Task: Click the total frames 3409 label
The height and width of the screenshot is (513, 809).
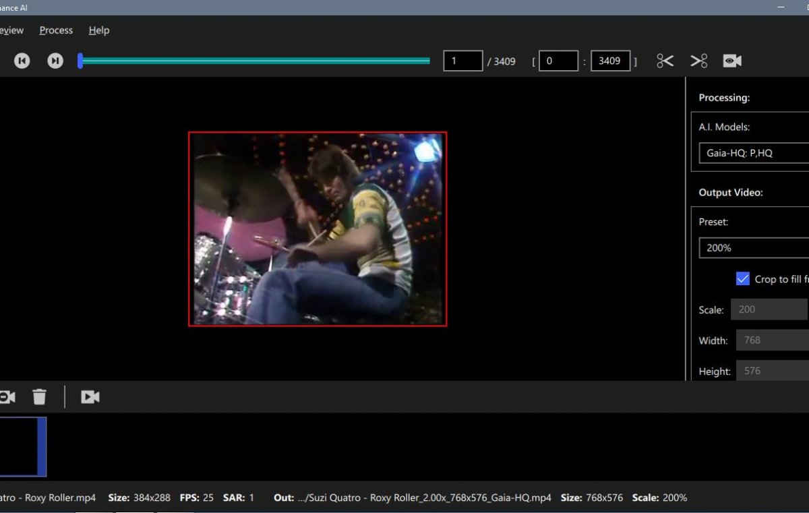Action: (502, 61)
